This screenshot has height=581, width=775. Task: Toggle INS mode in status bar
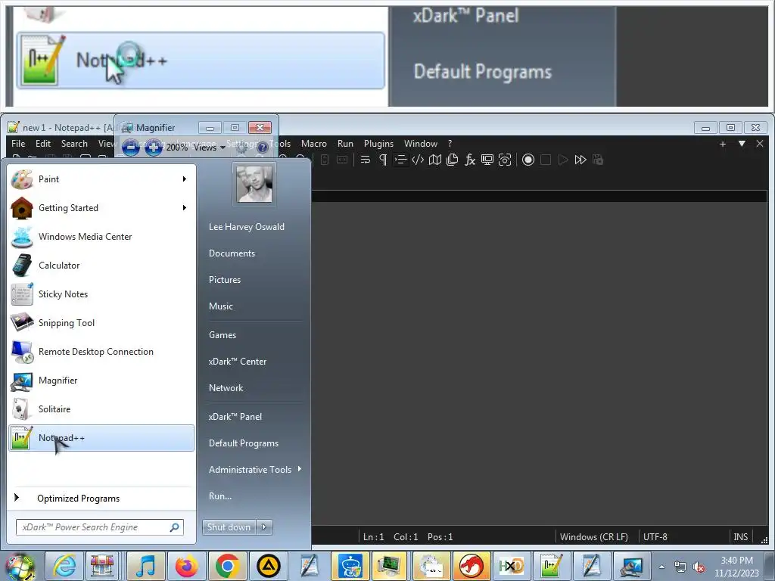point(740,536)
